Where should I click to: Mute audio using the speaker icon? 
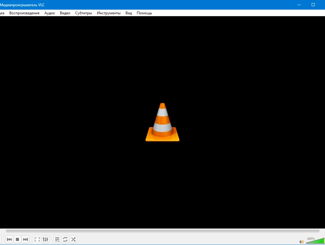coord(302,241)
